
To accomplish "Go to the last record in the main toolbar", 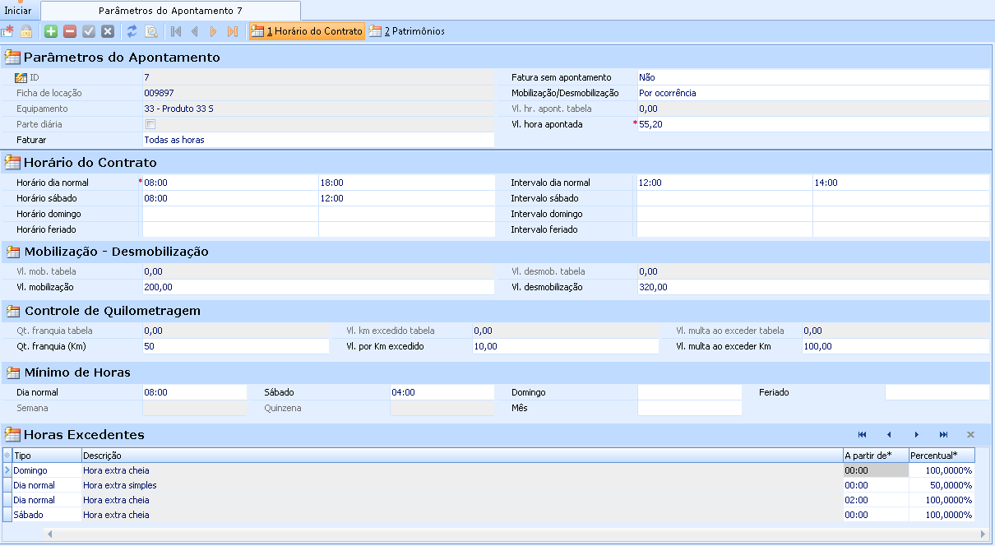I will point(233,31).
